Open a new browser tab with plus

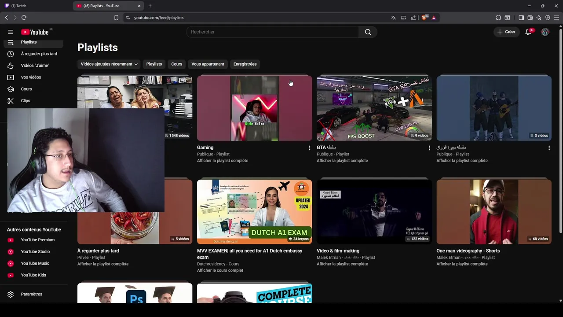click(x=150, y=6)
